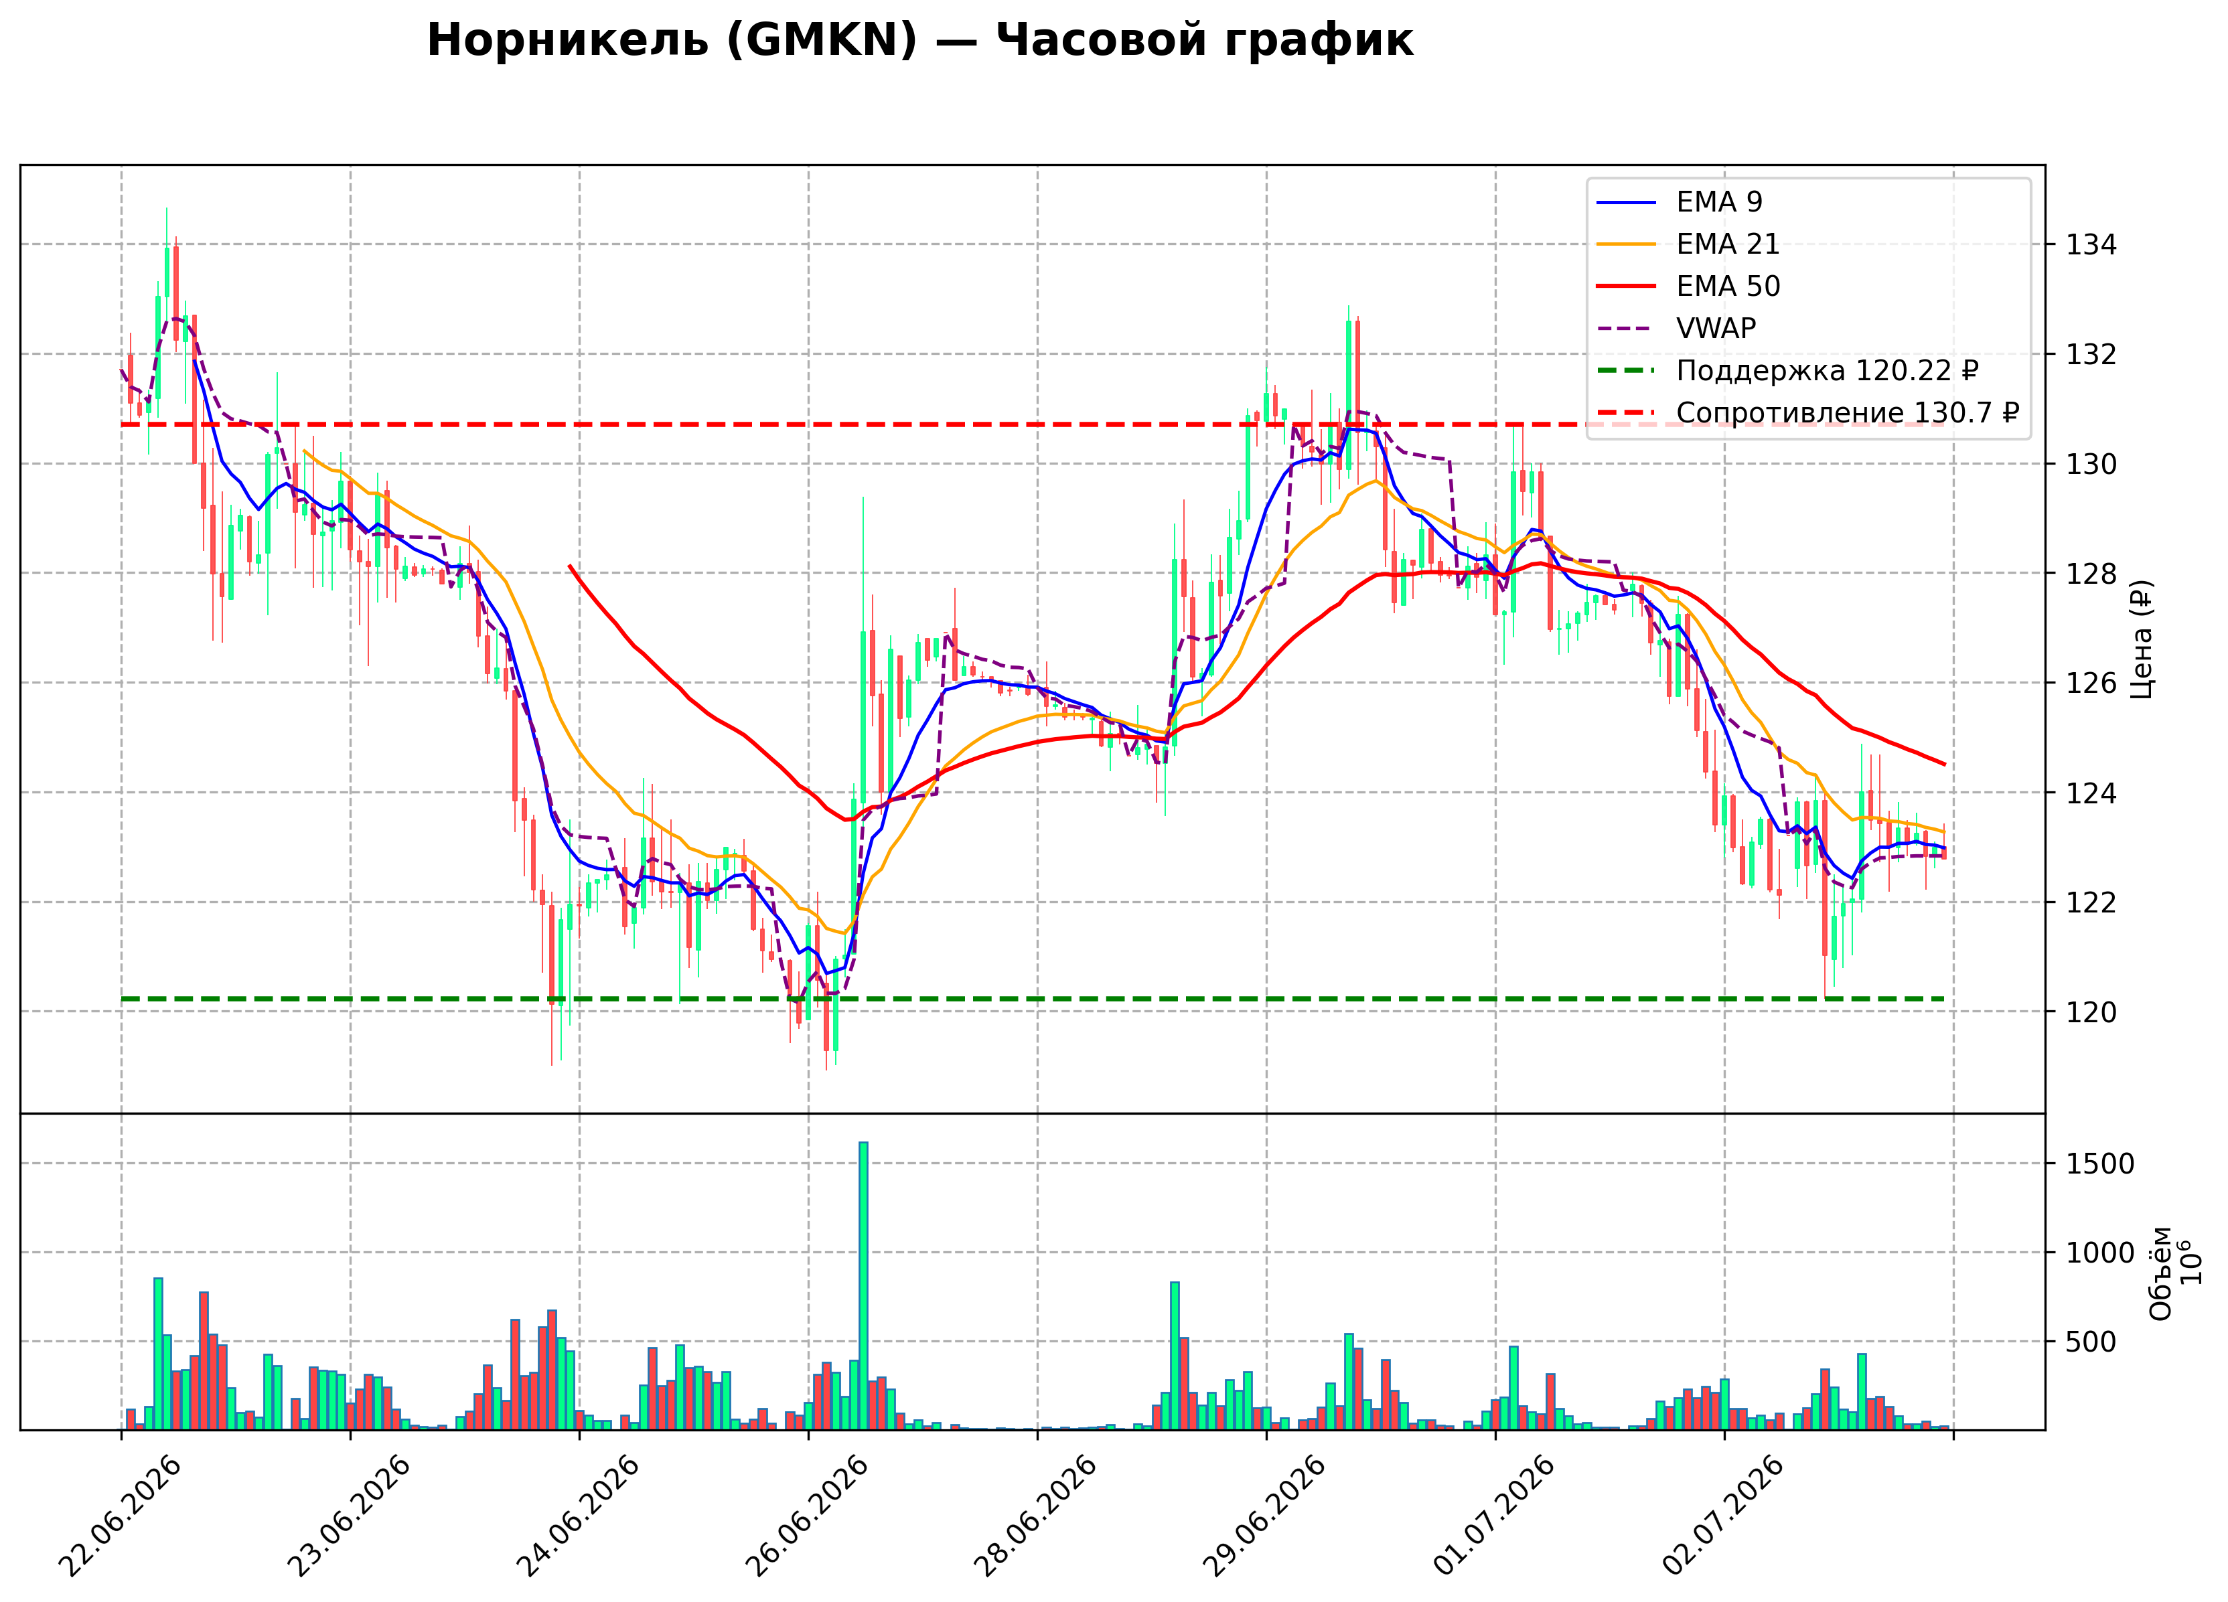Image resolution: width=2228 pixels, height=1602 pixels.
Task: Click the price axis value 122
Action: pyautogui.click(x=2091, y=902)
